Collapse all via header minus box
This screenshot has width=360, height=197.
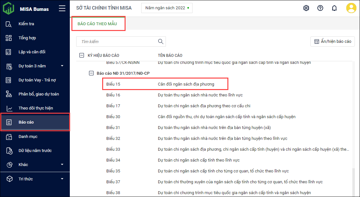click(x=82, y=55)
